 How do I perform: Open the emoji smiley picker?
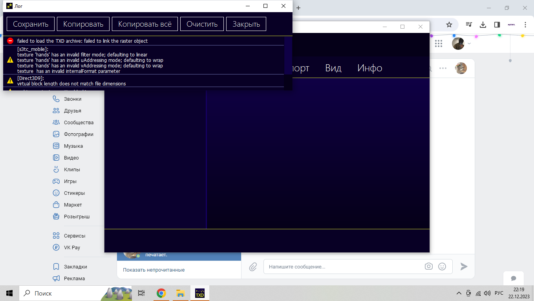click(x=442, y=267)
